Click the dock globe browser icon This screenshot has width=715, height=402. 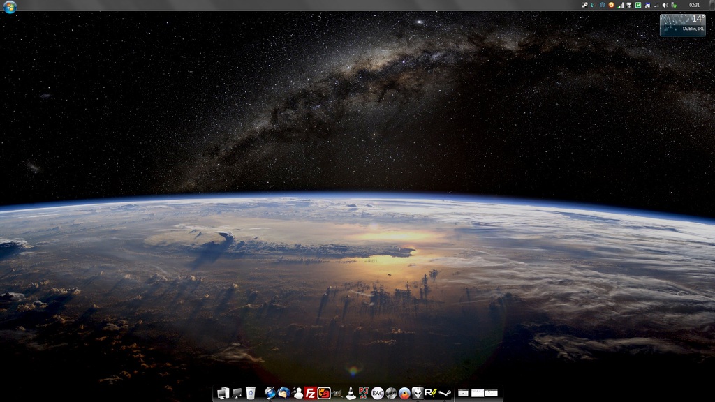(270, 394)
